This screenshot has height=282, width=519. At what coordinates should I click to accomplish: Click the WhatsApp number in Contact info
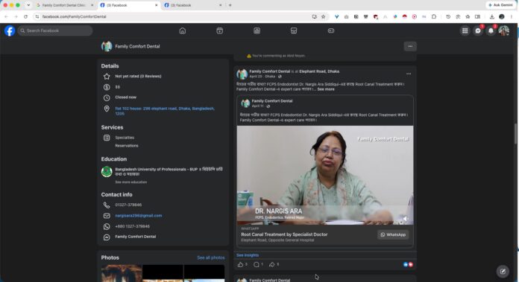coord(132,226)
